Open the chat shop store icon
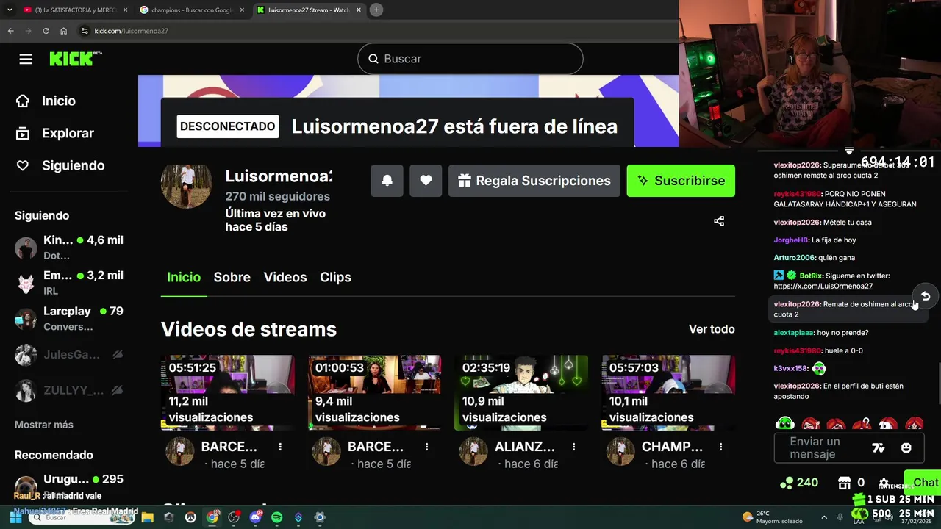 pyautogui.click(x=844, y=483)
